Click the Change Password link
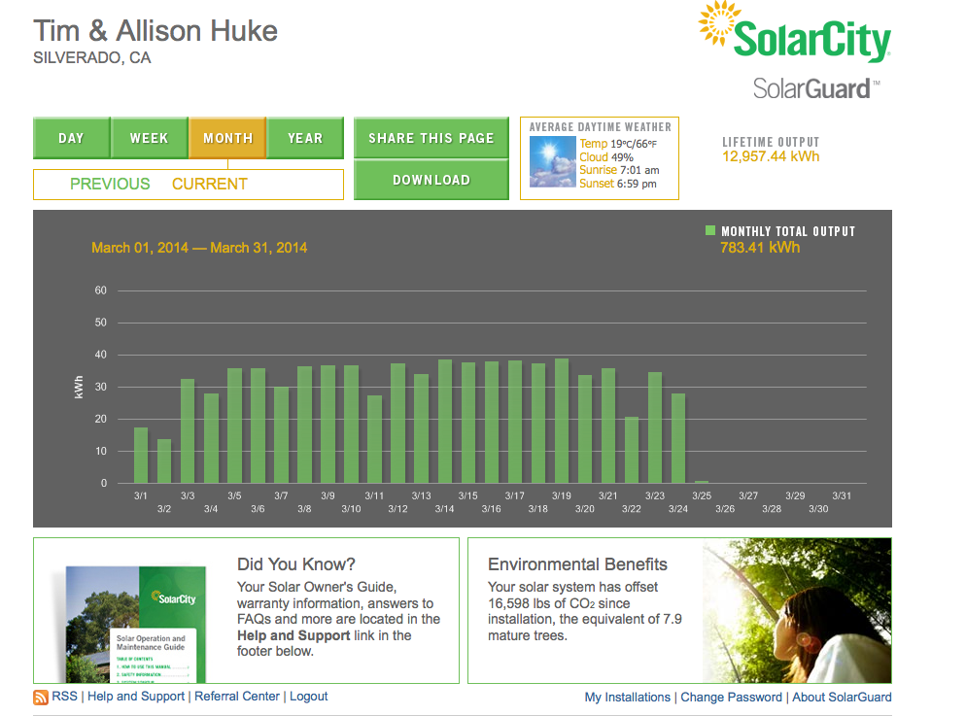Image resolution: width=966 pixels, height=716 pixels. (731, 698)
